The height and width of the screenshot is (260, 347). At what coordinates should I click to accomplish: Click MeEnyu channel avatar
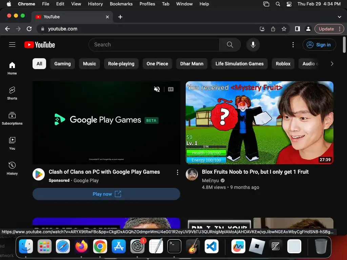tap(192, 174)
